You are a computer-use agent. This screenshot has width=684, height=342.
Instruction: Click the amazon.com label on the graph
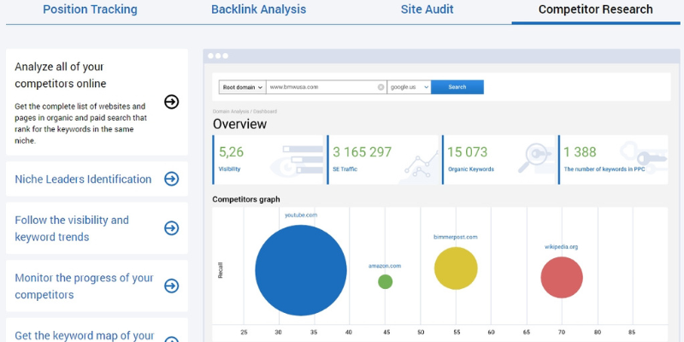coord(385,266)
